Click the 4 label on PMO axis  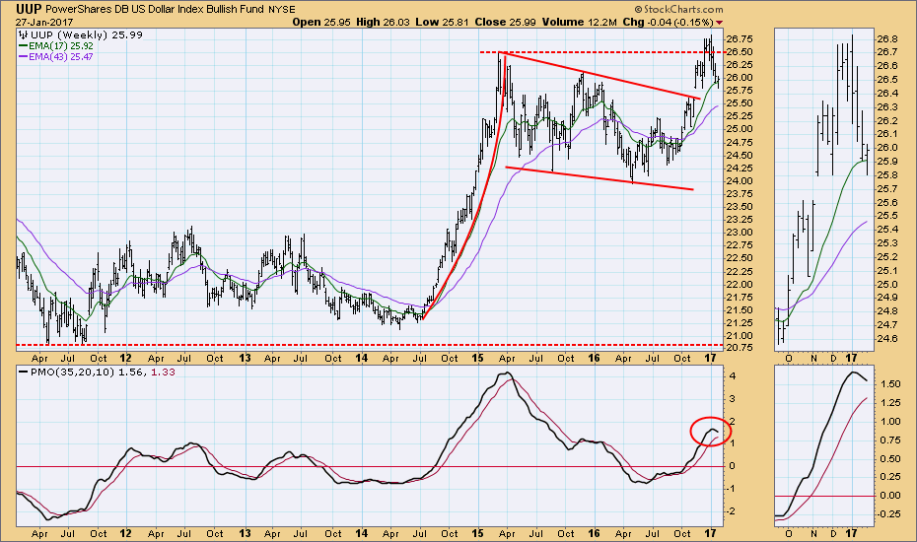(x=731, y=375)
